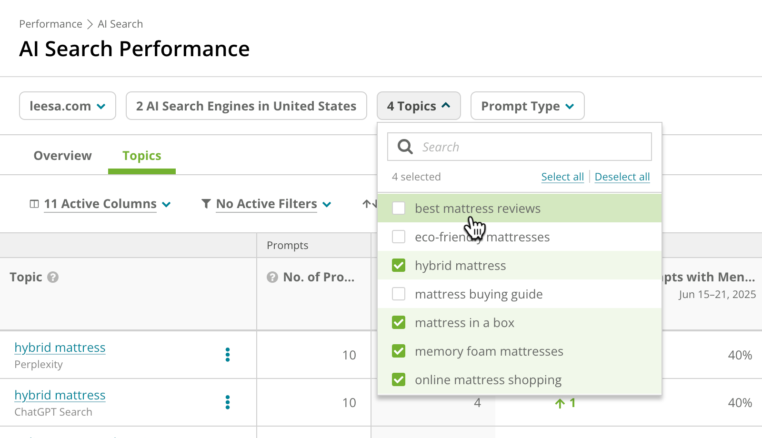Click the 40% value in the ChatGPT Search row
This screenshot has height=438, width=762.
tap(740, 403)
